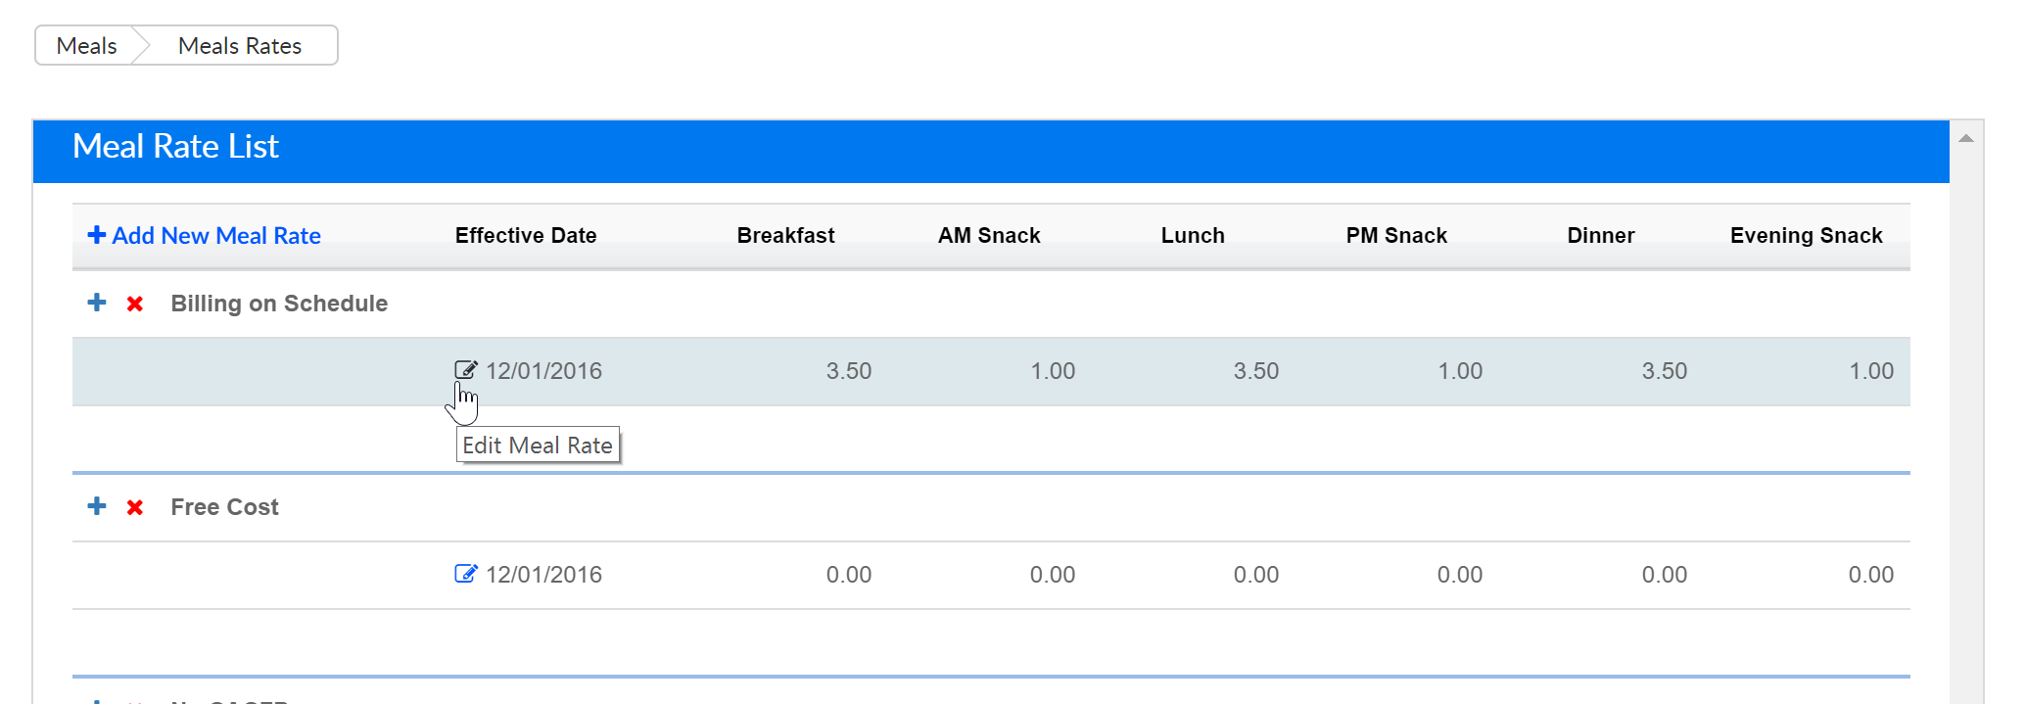Click the Billing on Schedule 12/01/2016 date

(543, 371)
